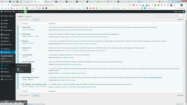Click the top Appliquer button

point(36,20)
